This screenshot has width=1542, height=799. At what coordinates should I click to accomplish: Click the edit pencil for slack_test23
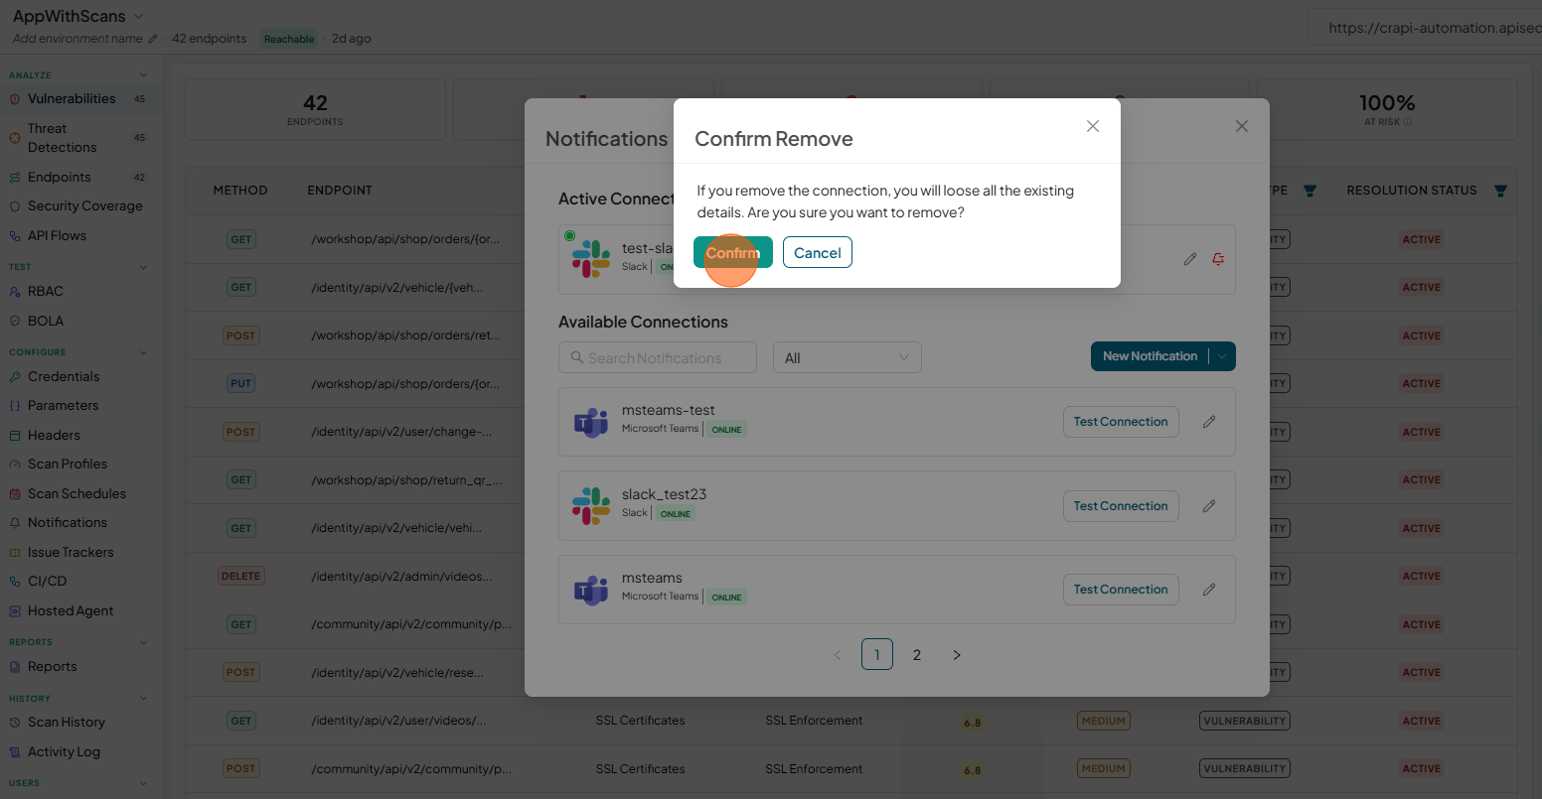click(x=1209, y=506)
